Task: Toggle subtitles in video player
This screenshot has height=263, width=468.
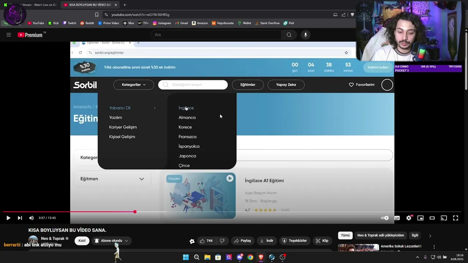Action: tap(397, 218)
